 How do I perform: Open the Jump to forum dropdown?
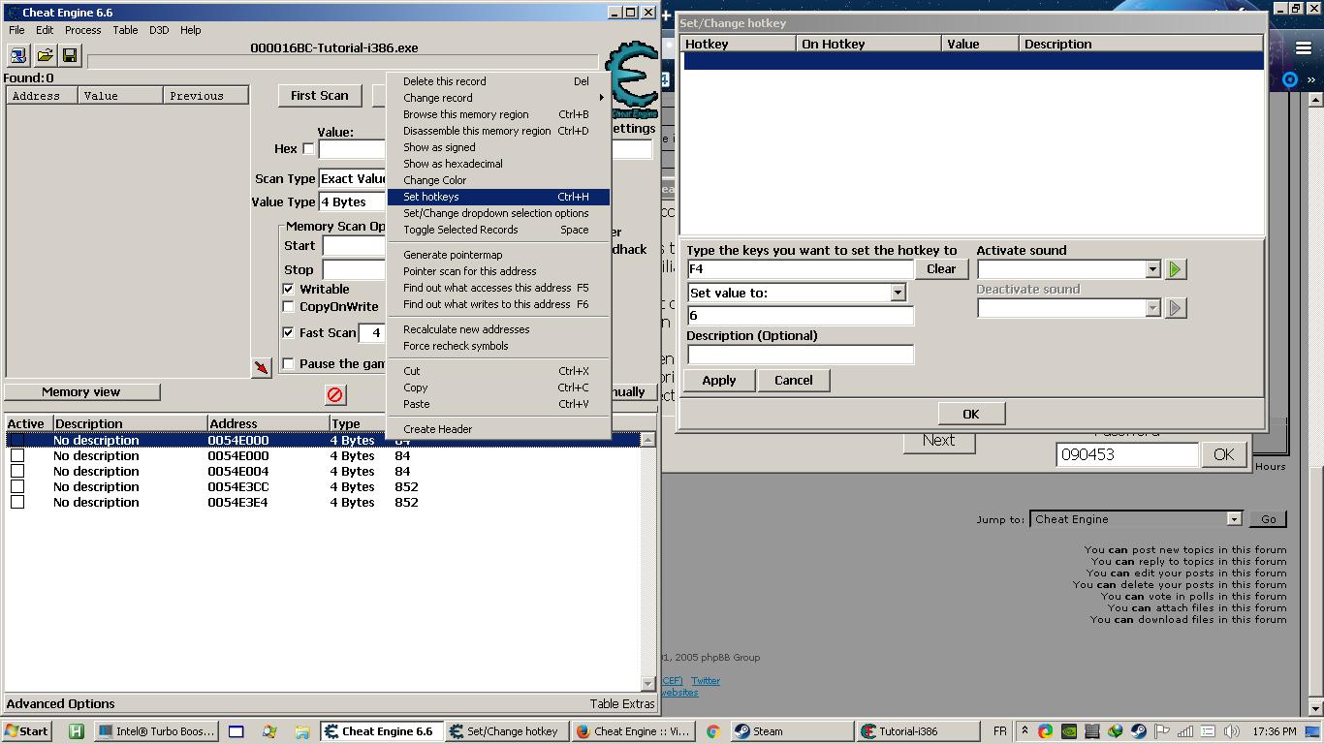pyautogui.click(x=1233, y=519)
